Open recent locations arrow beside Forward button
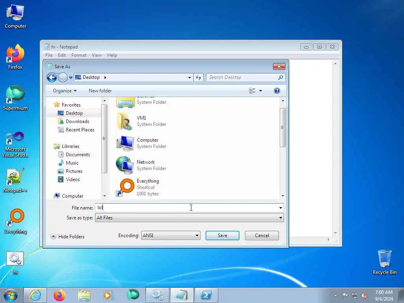The image size is (404, 303). click(x=71, y=78)
